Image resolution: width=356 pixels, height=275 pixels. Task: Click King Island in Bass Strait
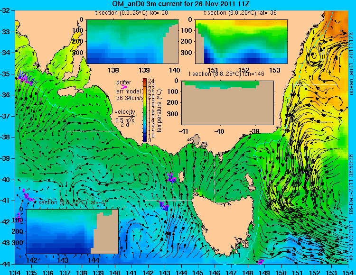(181, 176)
